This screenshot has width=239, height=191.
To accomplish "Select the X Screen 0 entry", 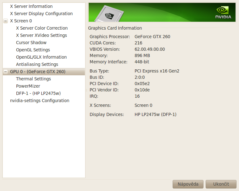I will coord(21,21).
